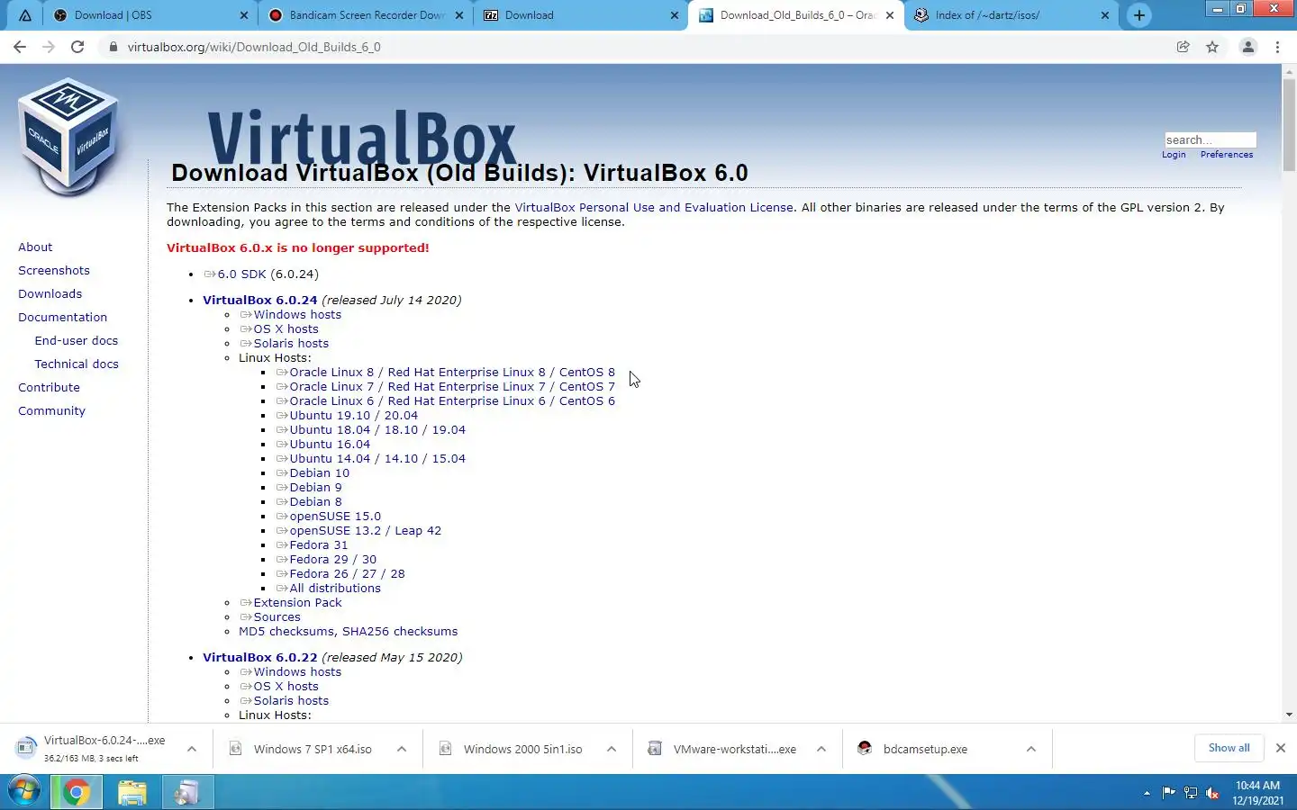The width and height of the screenshot is (1297, 810).
Task: Click the VirtualBox-6.0.24 download file icon
Action: pos(25,748)
